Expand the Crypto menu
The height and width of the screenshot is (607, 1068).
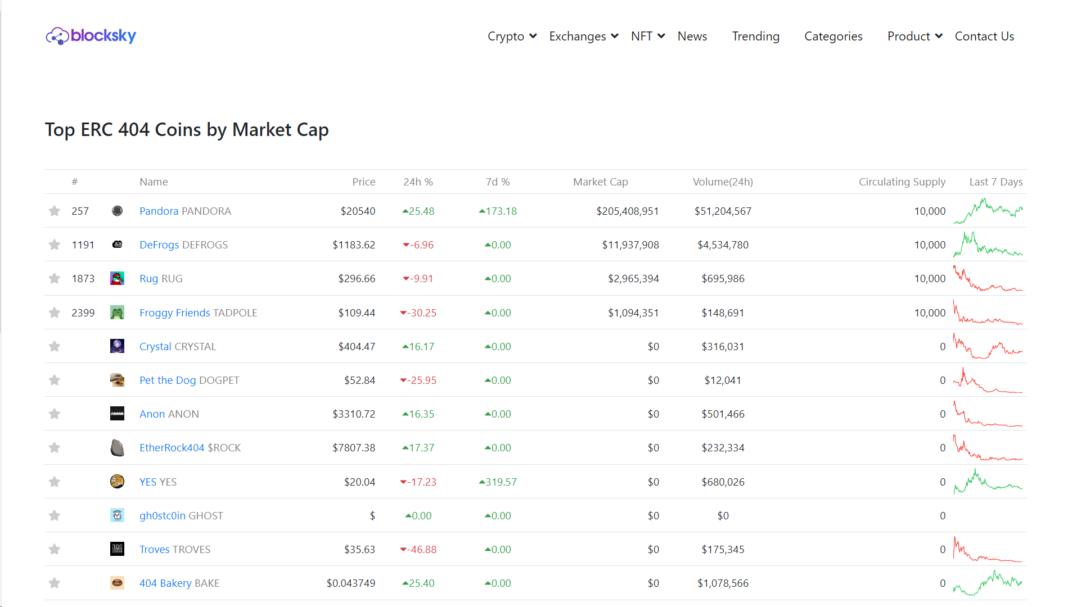[x=512, y=36]
